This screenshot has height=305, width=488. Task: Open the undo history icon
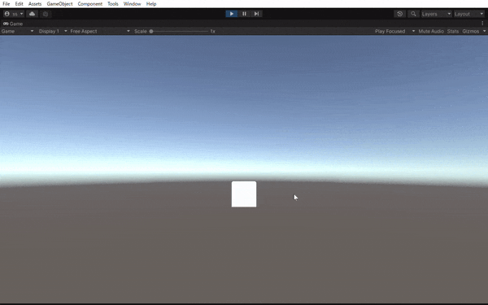pos(400,14)
